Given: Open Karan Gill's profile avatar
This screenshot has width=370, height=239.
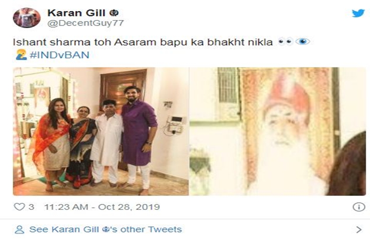Looking at the screenshot, I should coord(27,18).
